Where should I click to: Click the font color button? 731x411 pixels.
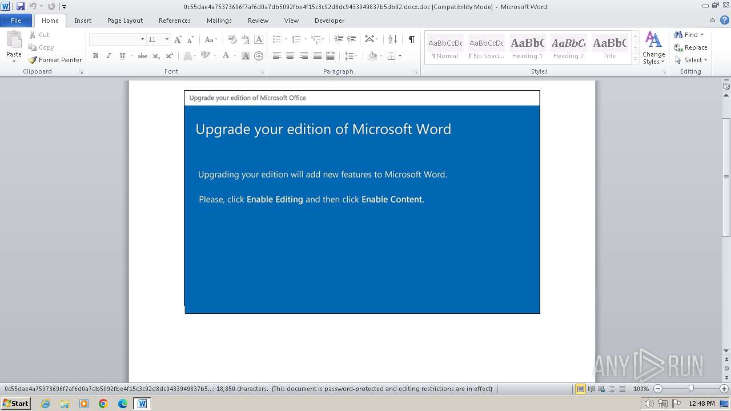[226, 56]
